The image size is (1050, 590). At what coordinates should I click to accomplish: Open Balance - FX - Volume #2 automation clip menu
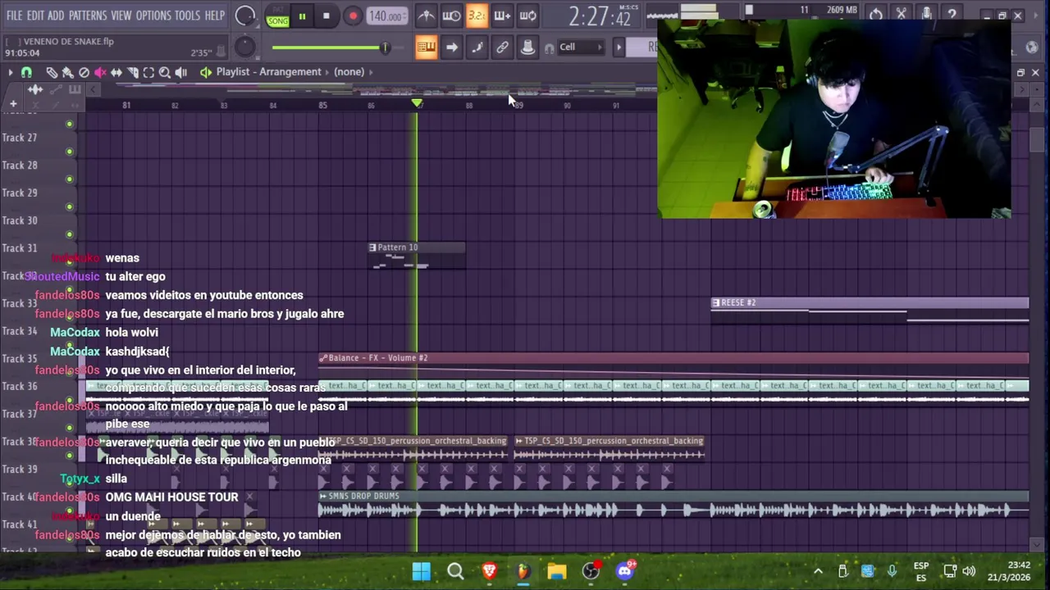click(323, 358)
